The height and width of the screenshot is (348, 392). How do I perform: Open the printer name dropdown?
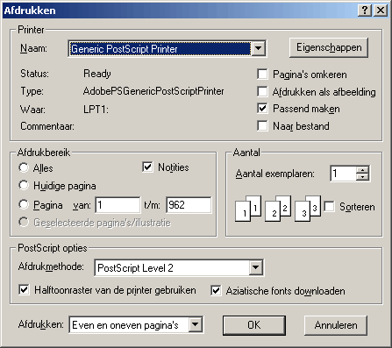259,48
